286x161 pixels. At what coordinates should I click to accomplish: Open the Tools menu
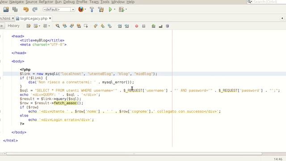click(x=105, y=2)
